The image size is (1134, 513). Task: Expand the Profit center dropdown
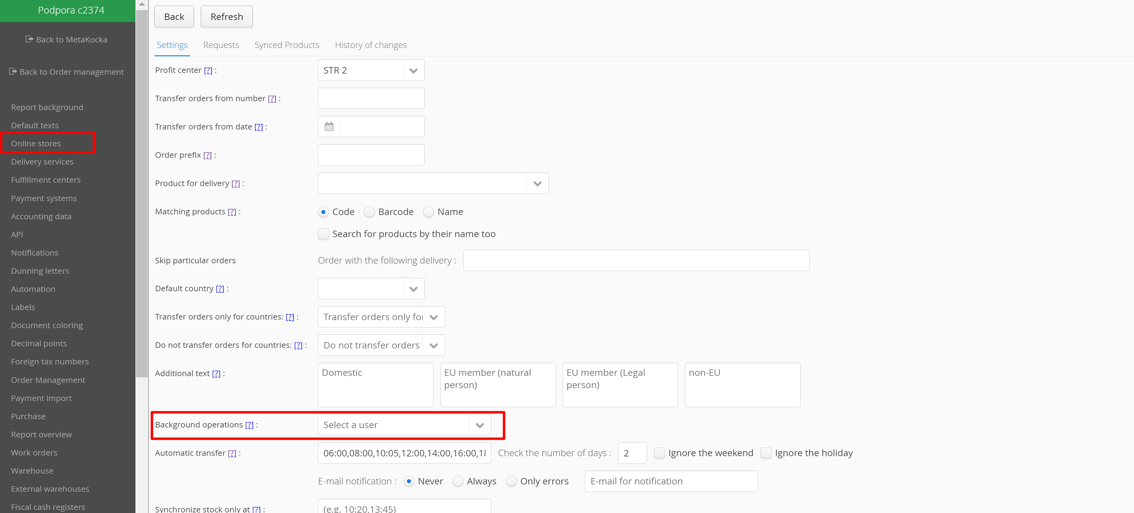[413, 70]
